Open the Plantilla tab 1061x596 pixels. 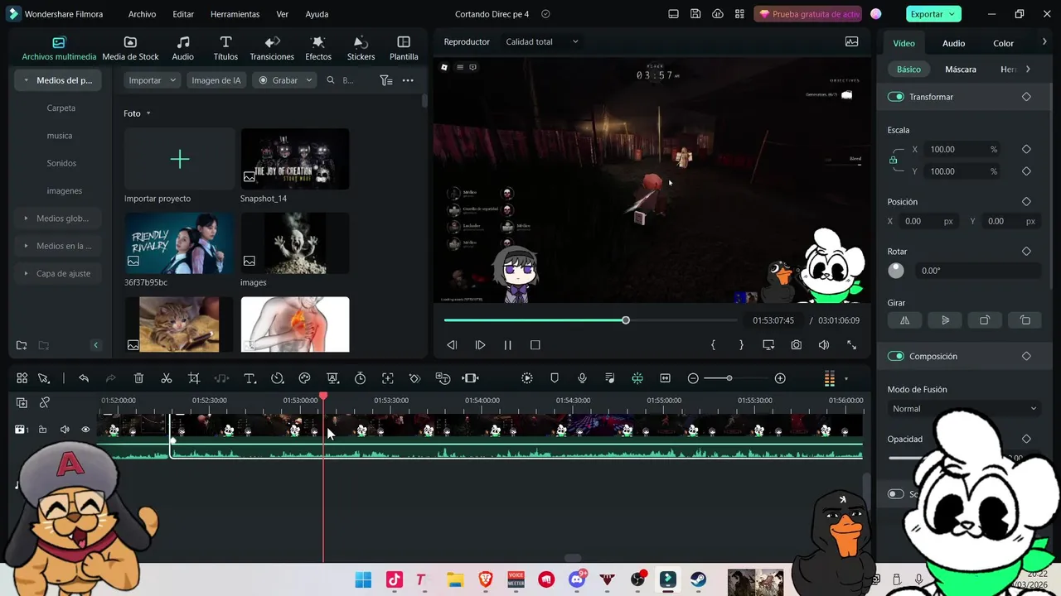pyautogui.click(x=404, y=49)
